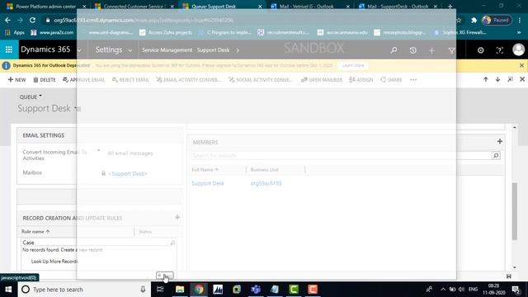Open the user profile avatar
Screen dimensions: 528x297
(518, 49)
